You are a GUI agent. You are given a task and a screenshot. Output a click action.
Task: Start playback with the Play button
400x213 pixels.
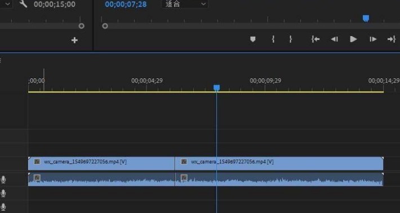353,39
